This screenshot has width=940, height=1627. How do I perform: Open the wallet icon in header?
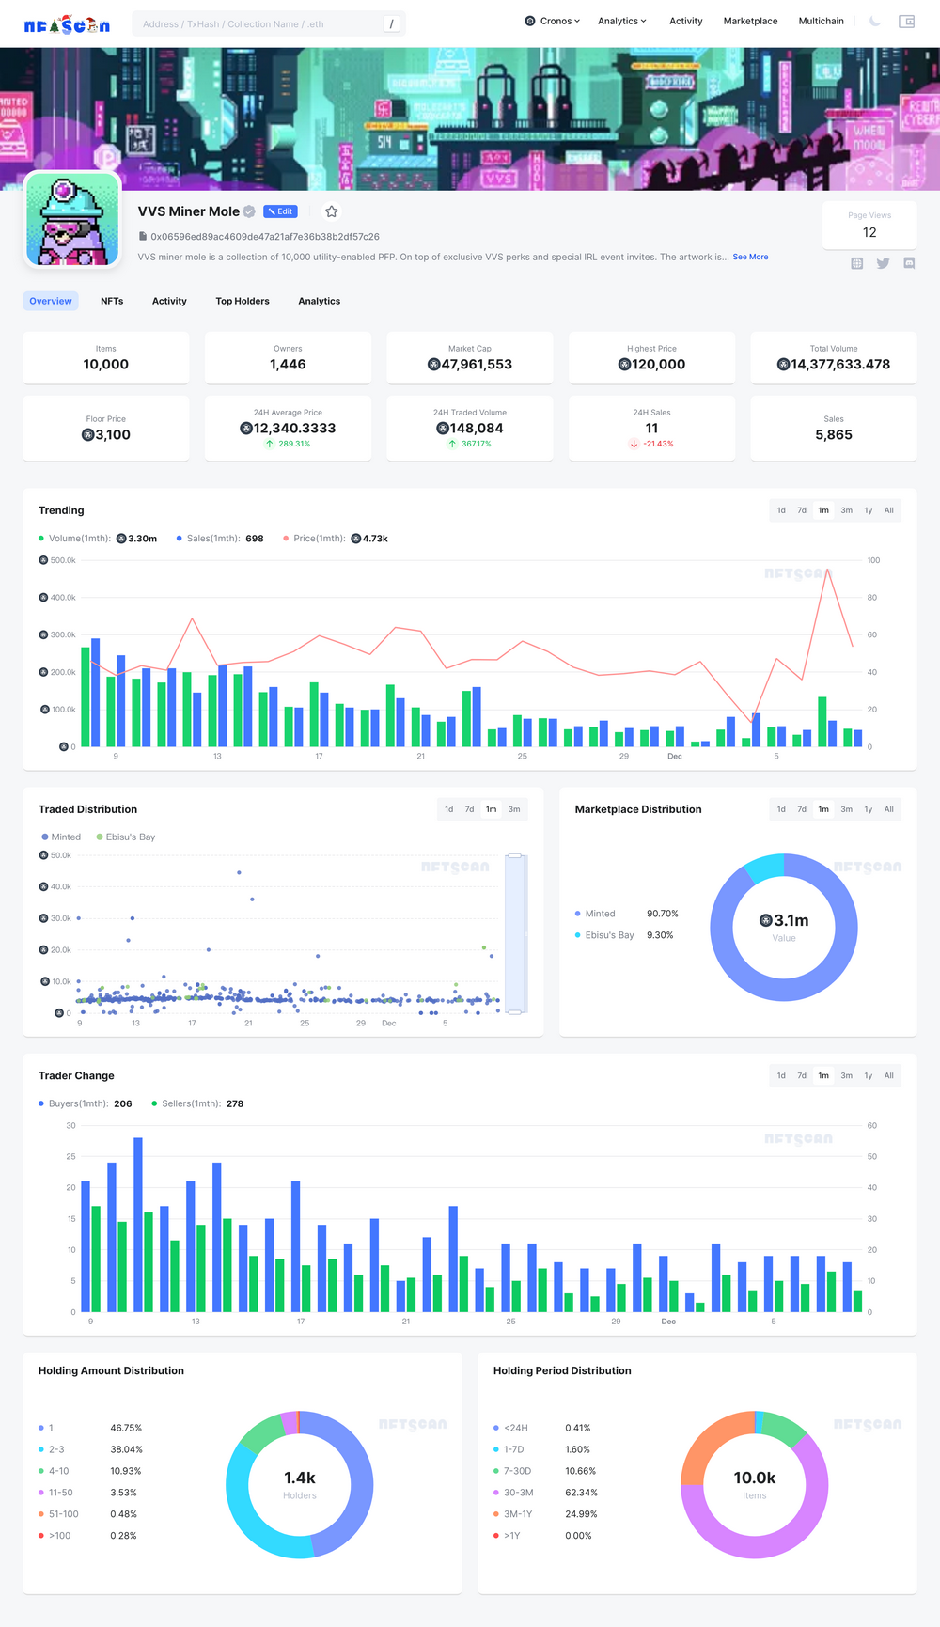pos(906,22)
